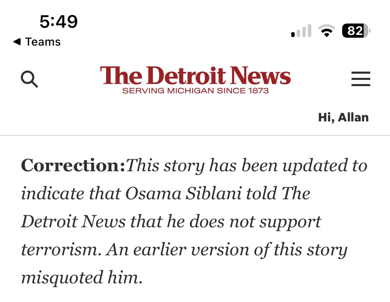Click the phrase "This story has been updated"
Viewport: 390px width, 302px height.
[x=203, y=166]
